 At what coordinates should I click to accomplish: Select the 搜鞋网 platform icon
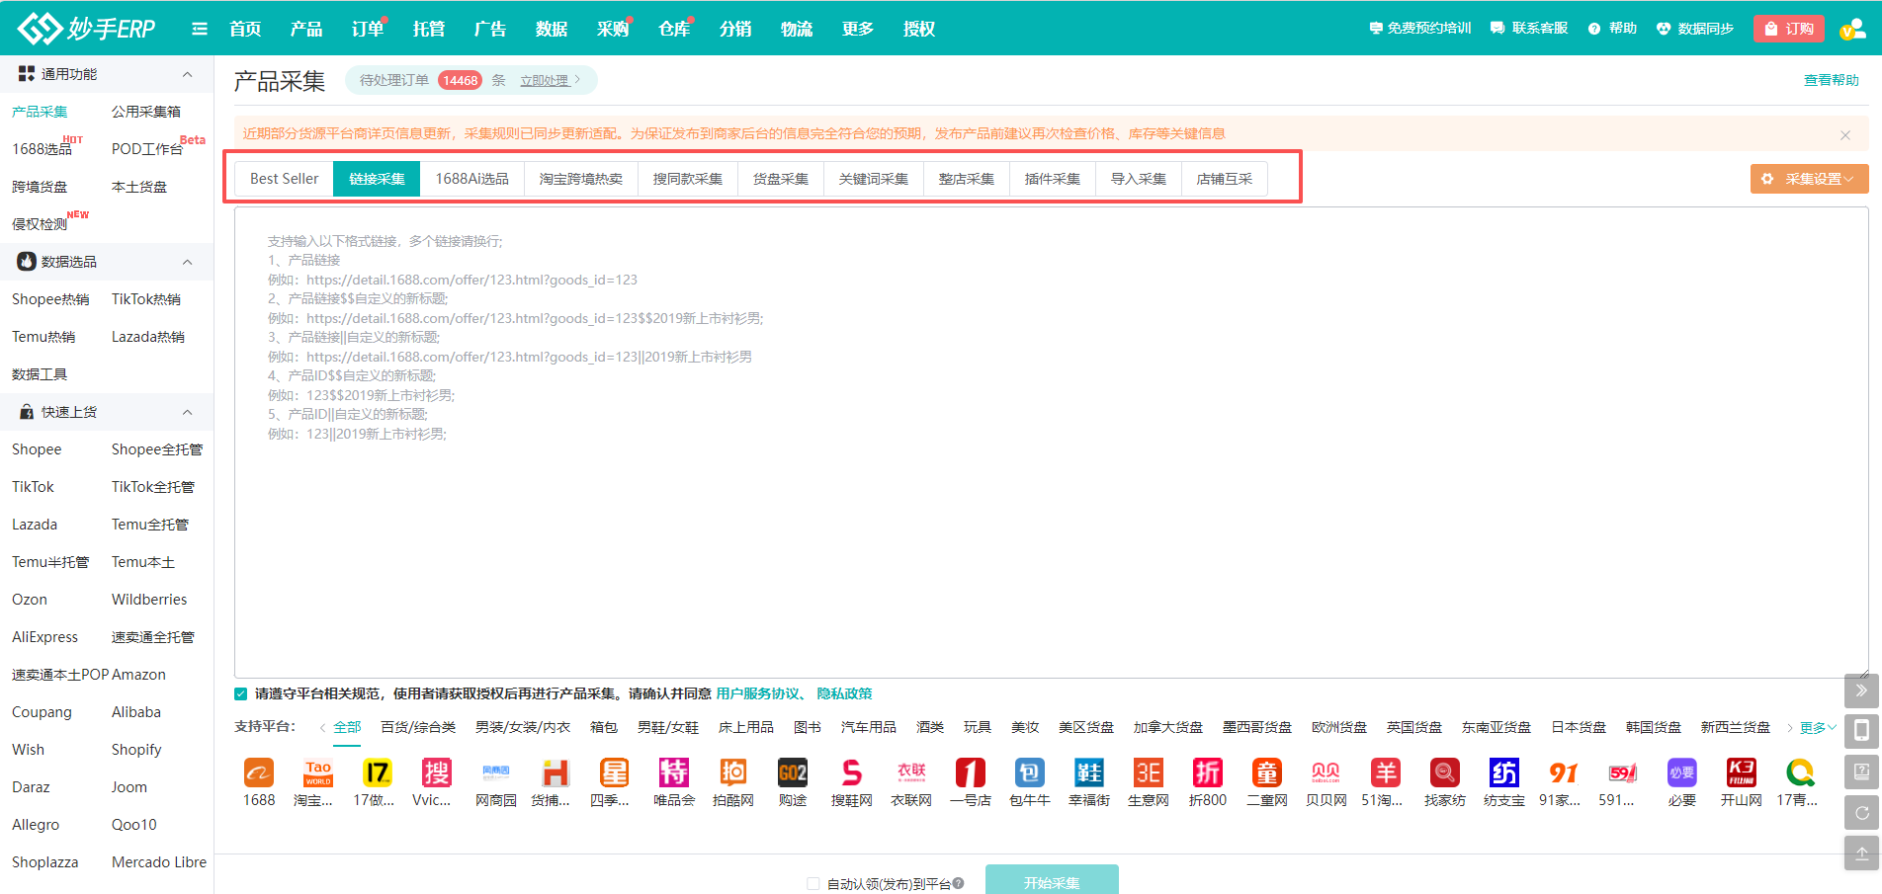[x=852, y=772]
